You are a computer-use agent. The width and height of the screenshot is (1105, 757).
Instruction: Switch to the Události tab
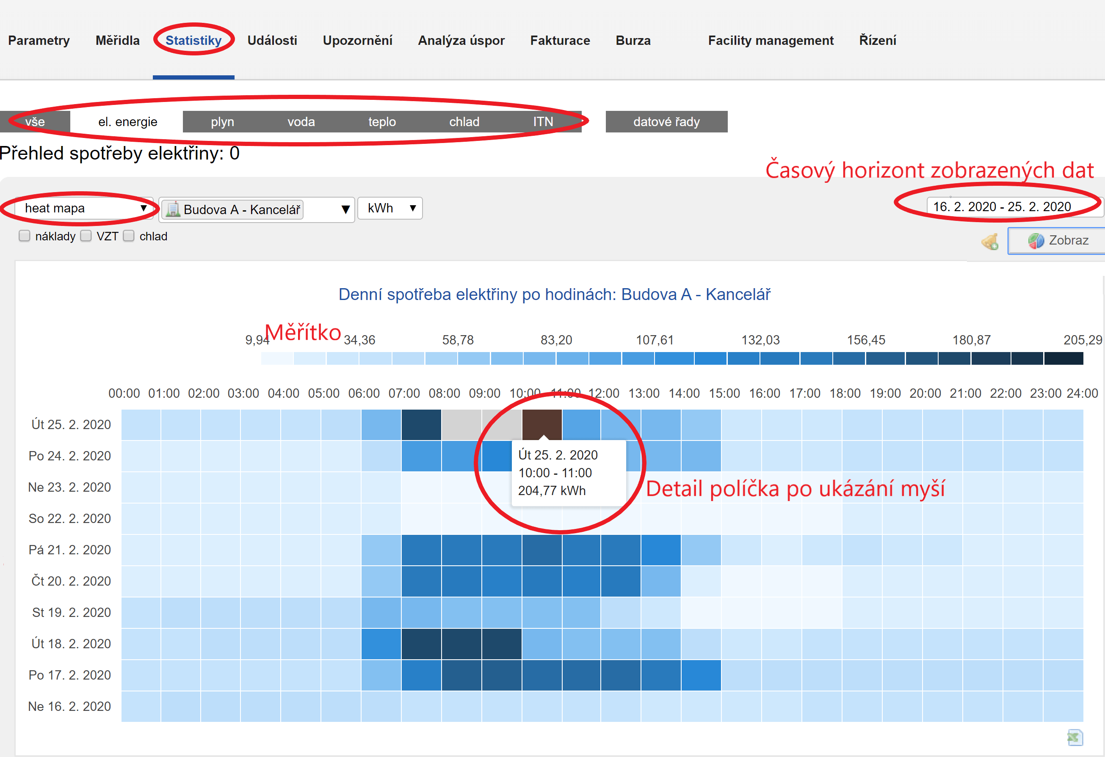point(272,40)
